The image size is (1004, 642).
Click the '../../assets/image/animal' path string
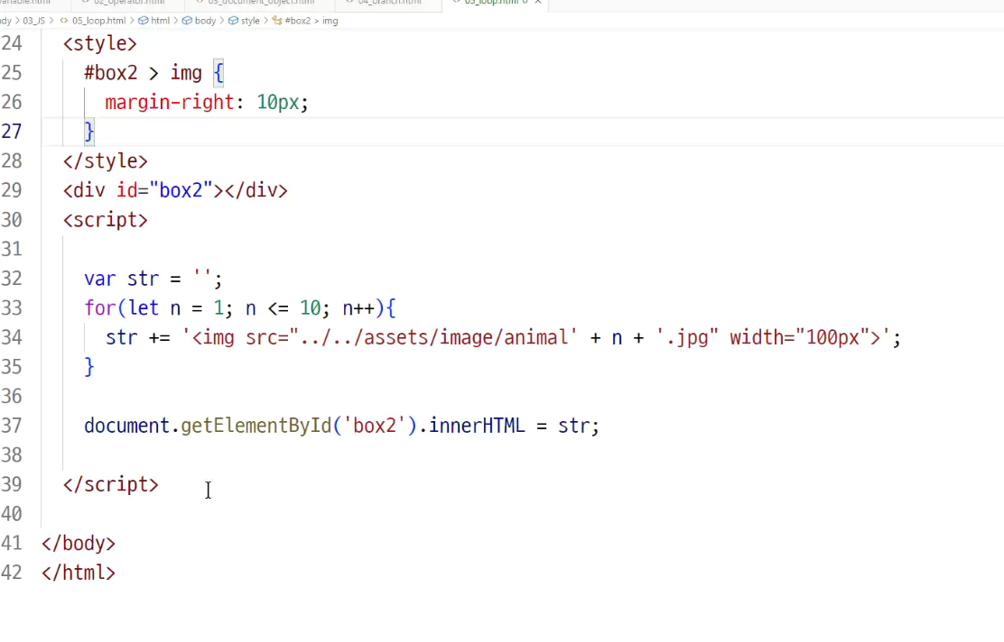[434, 337]
